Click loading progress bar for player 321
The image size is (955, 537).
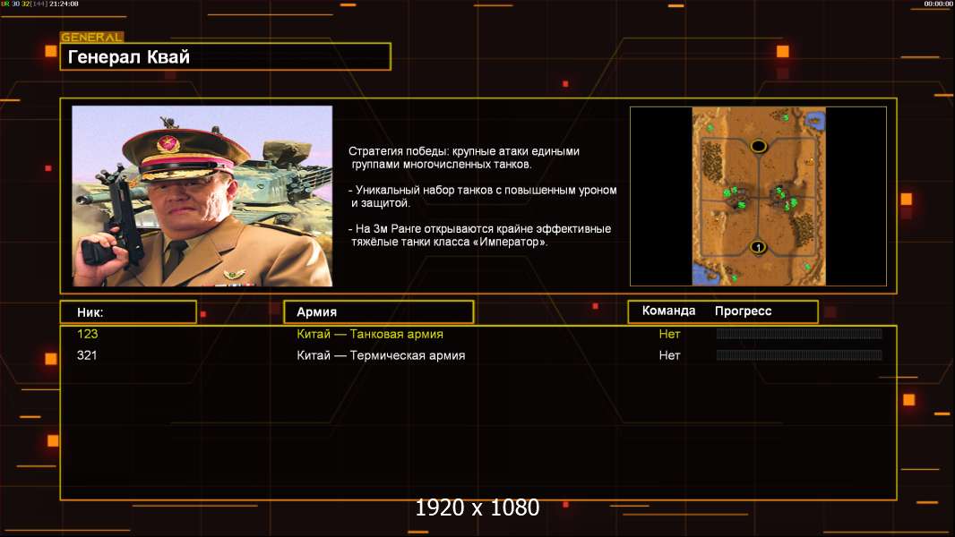coord(799,355)
